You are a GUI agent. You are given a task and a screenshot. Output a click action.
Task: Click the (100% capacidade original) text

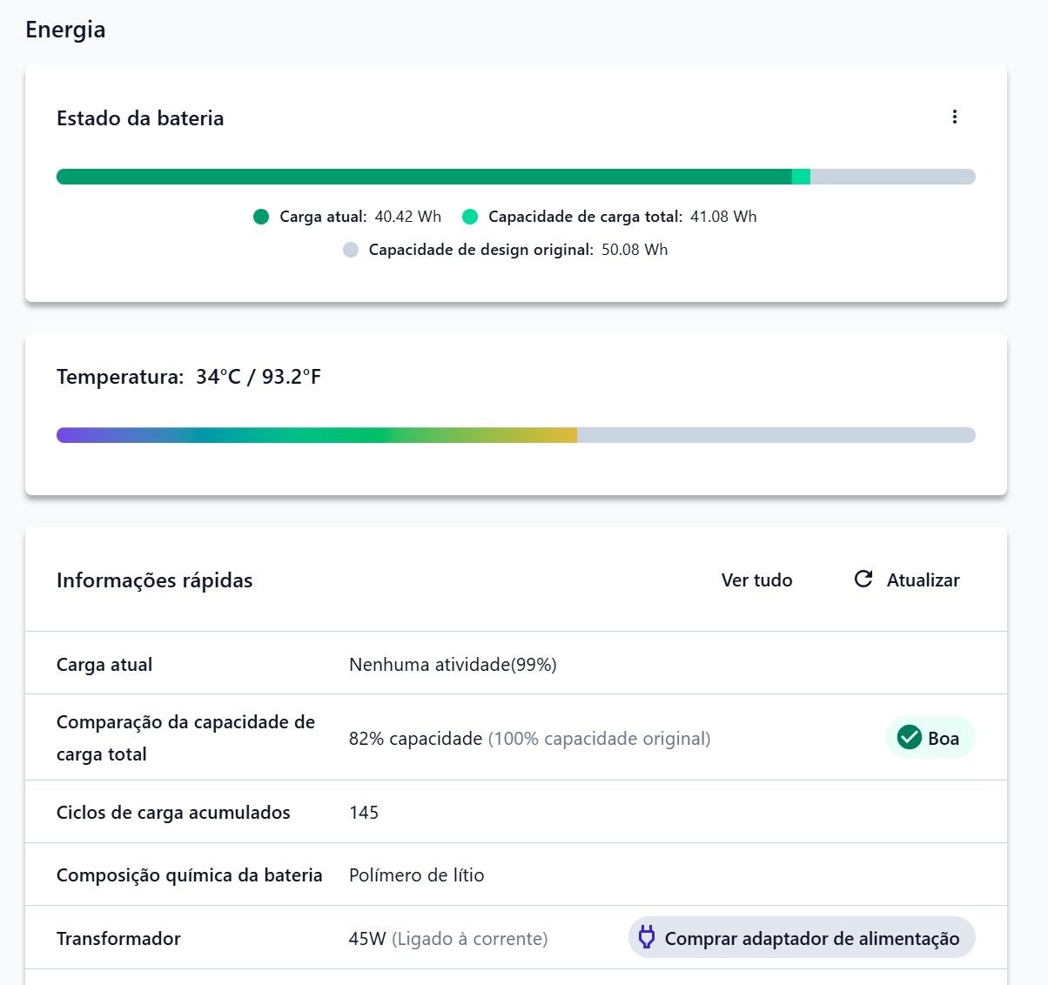[599, 739]
